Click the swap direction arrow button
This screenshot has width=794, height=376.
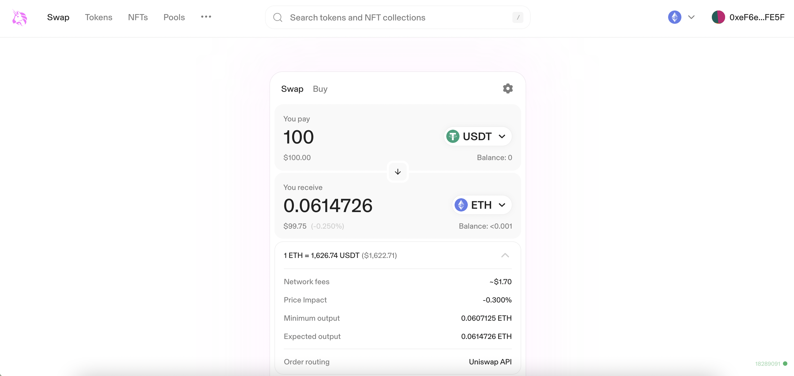(x=398, y=172)
